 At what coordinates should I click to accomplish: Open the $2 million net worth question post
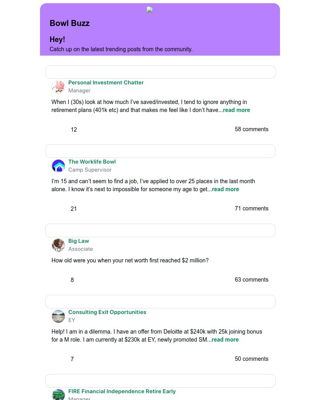point(130,260)
